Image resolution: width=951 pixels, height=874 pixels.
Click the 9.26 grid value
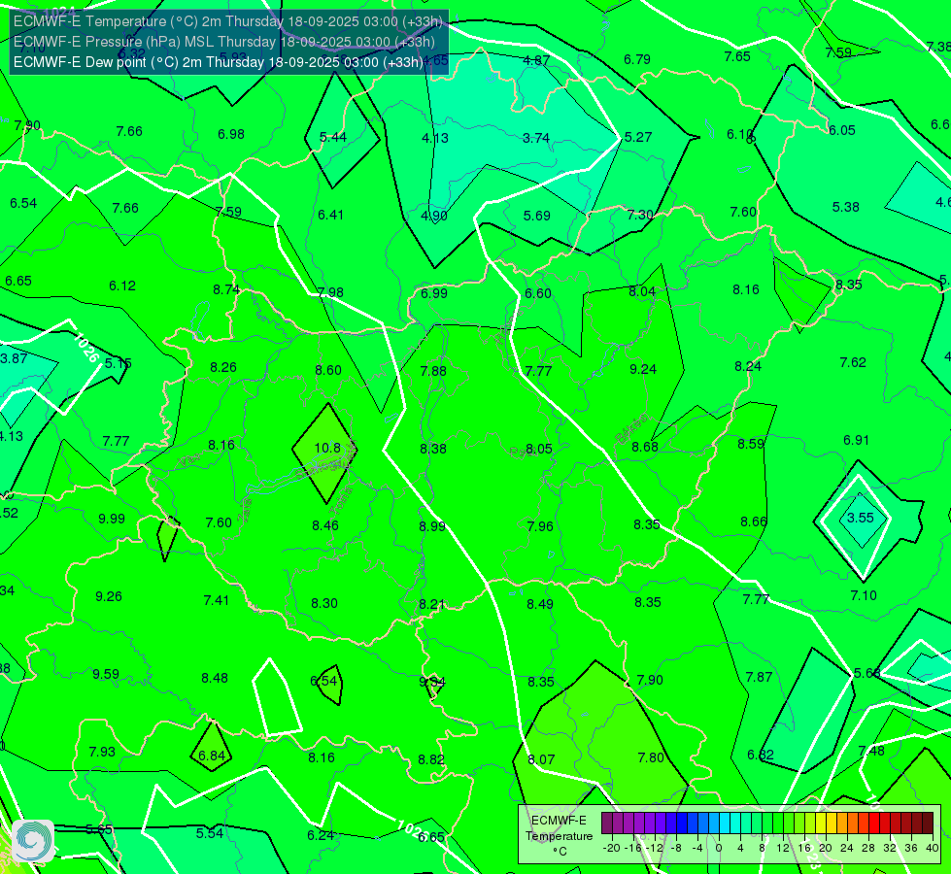[x=109, y=596]
